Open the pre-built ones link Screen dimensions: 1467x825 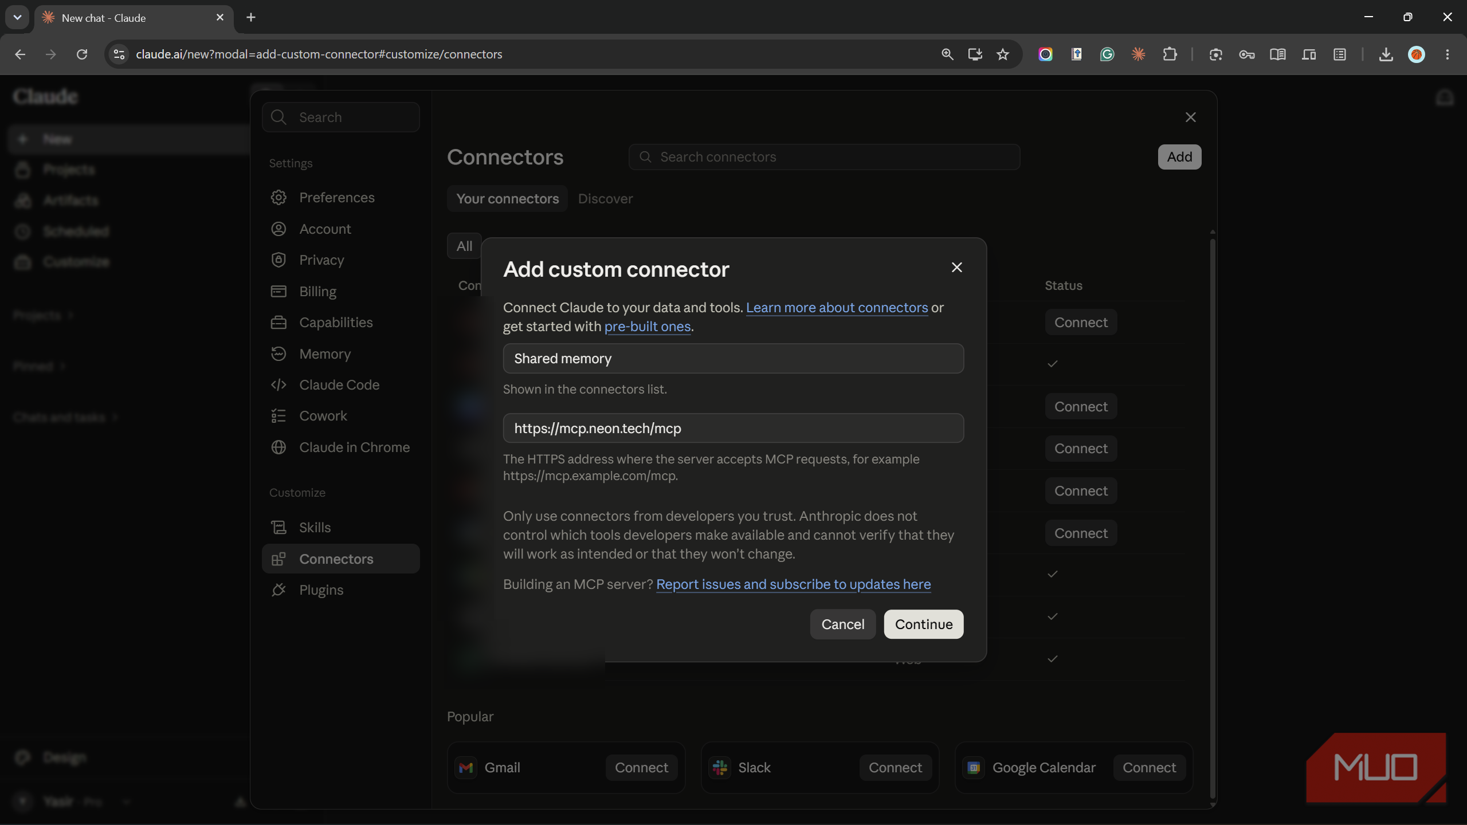coord(648,327)
